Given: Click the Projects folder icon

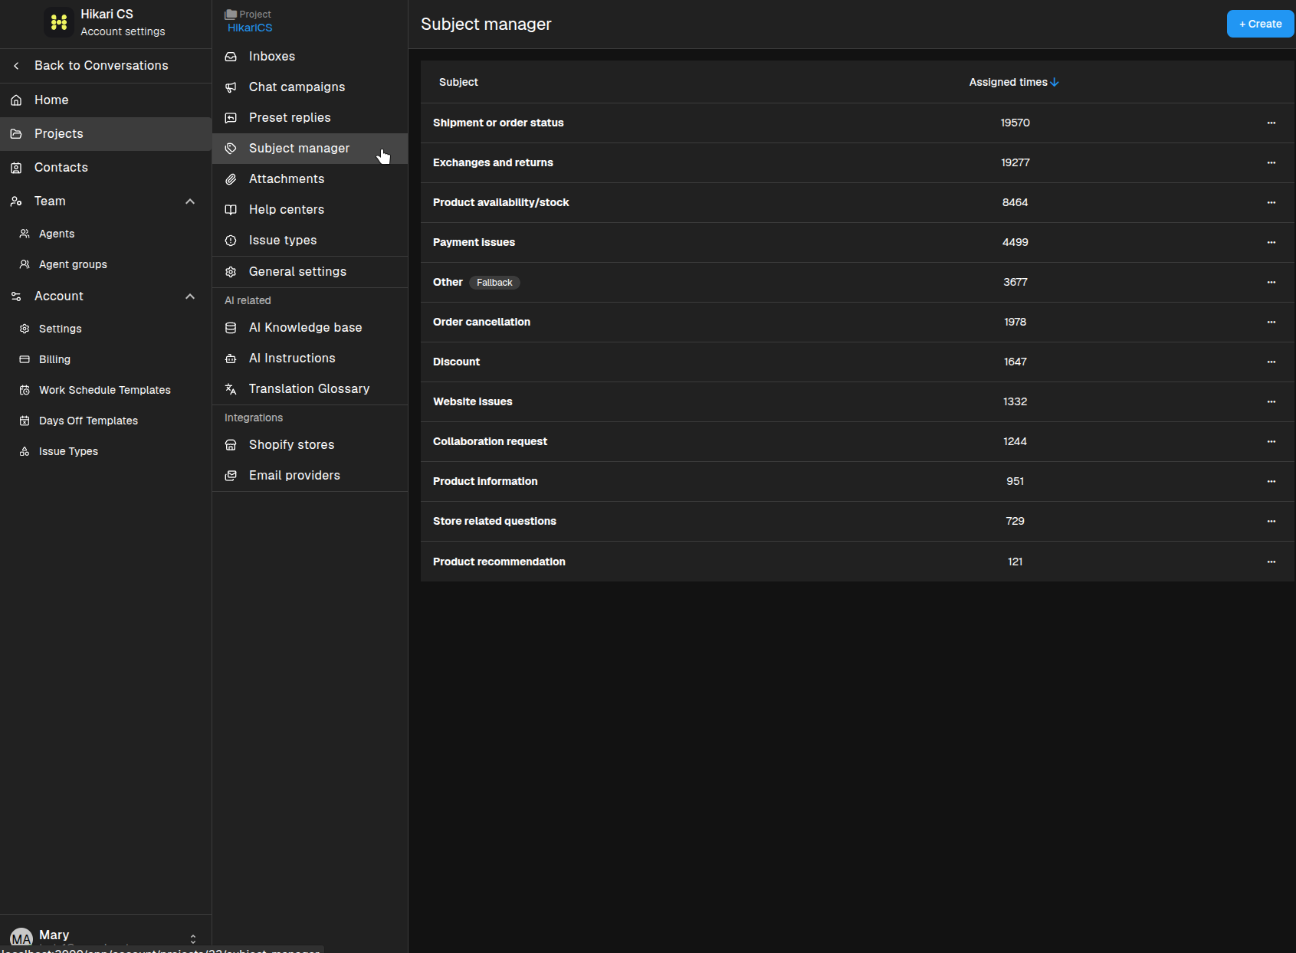Looking at the screenshot, I should [x=16, y=134].
